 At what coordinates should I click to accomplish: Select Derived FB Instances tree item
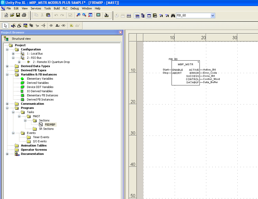(40, 99)
